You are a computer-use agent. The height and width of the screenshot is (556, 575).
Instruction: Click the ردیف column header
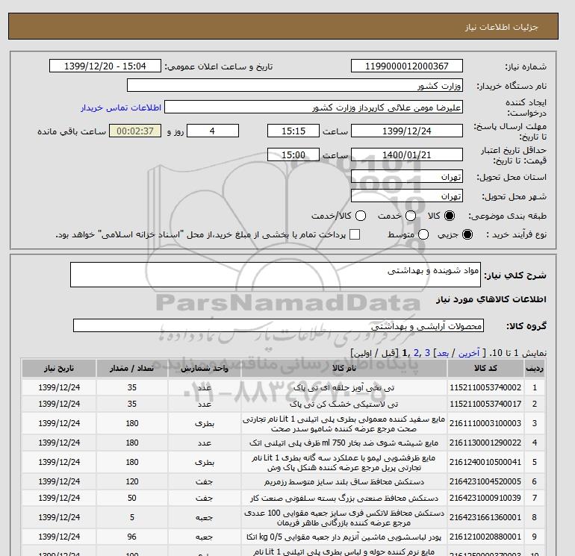tap(534, 369)
